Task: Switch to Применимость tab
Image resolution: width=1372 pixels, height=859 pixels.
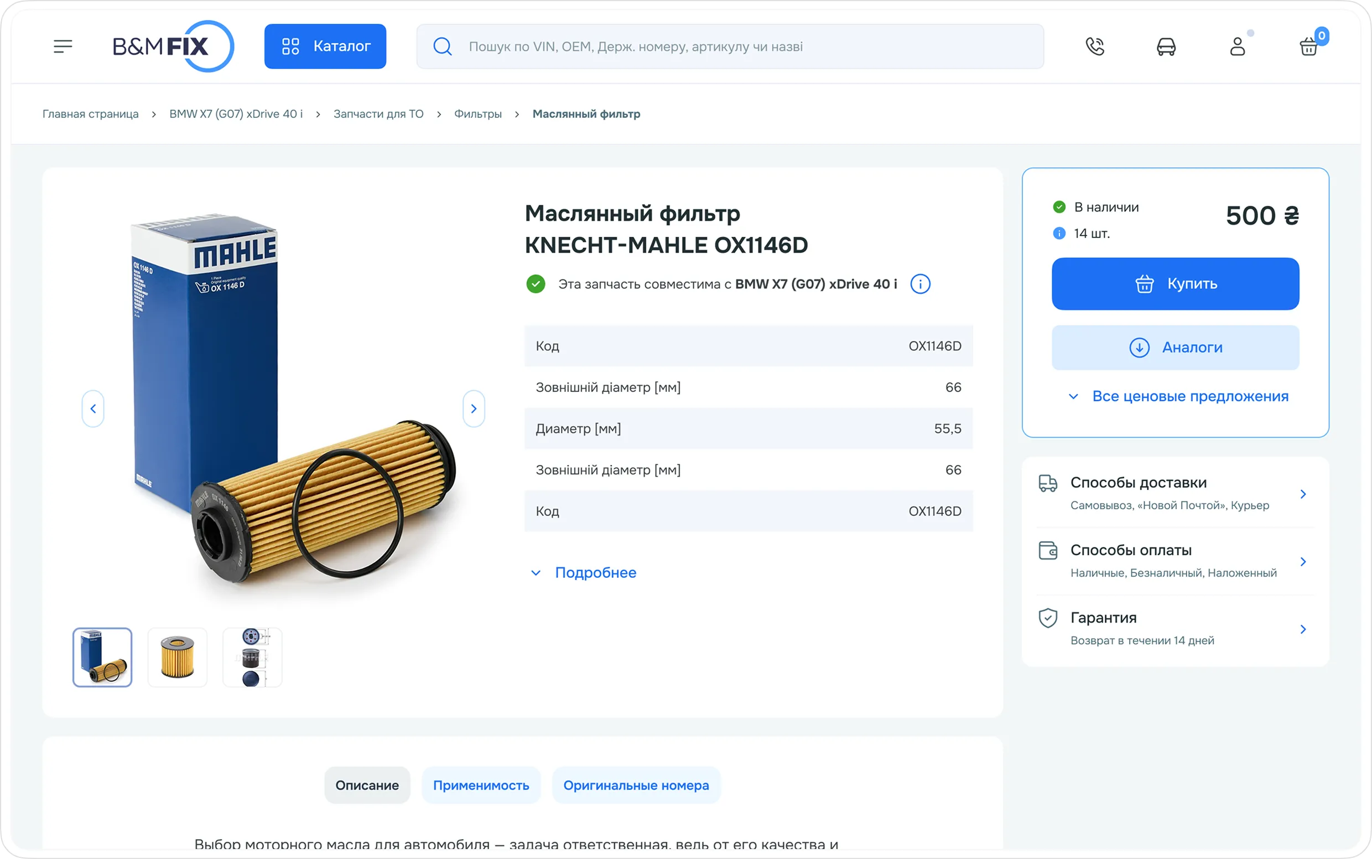Action: click(x=480, y=785)
